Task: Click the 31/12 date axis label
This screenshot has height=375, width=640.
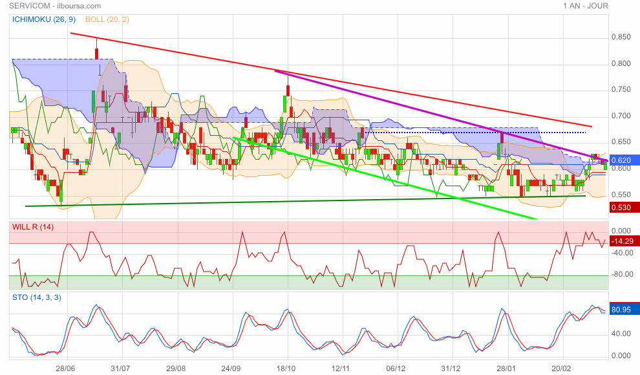Action: (x=451, y=369)
